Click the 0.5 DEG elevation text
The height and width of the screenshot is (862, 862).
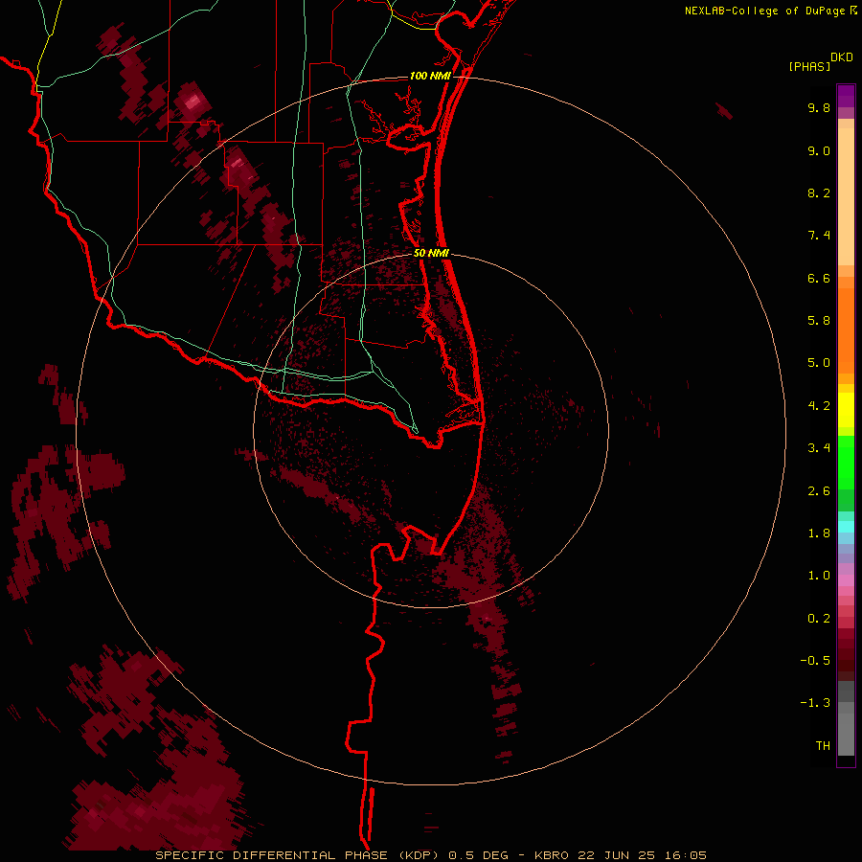pyautogui.click(x=478, y=855)
